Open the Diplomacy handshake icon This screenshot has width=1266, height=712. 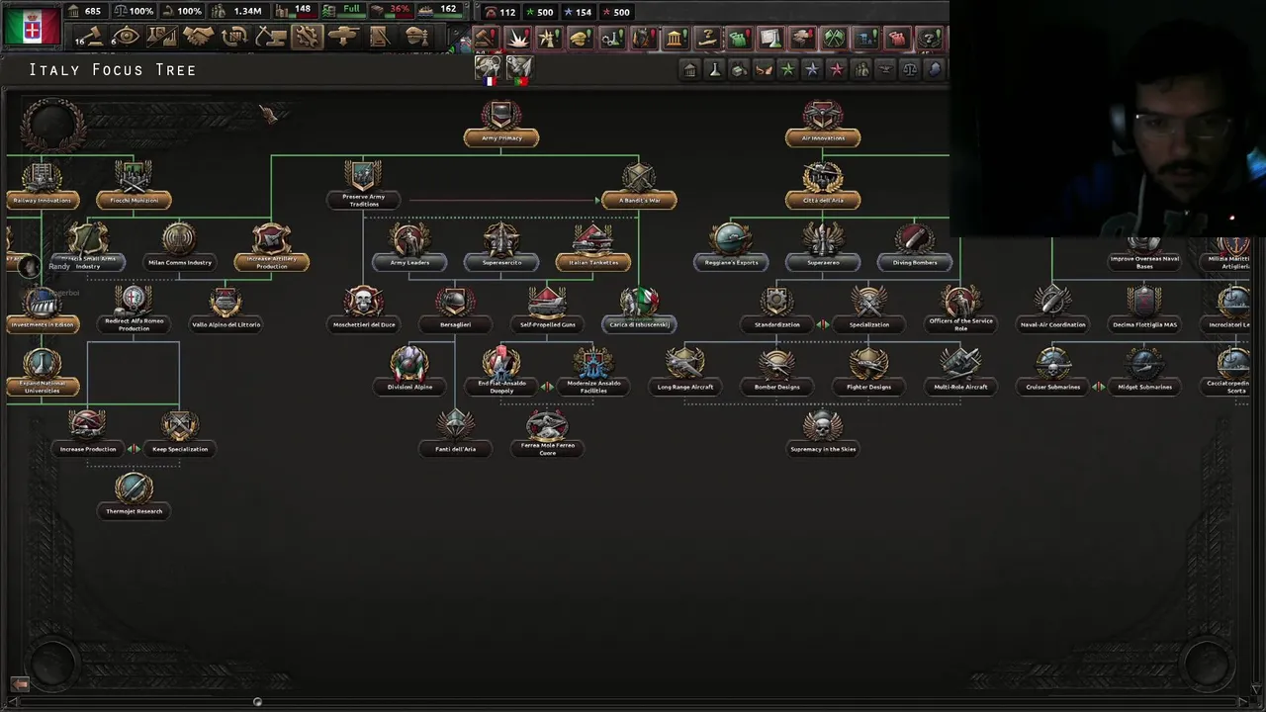coord(198,38)
